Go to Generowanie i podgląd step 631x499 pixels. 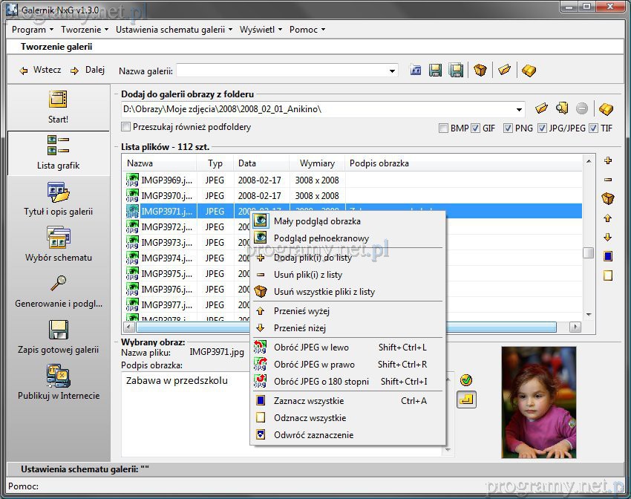[x=58, y=290]
